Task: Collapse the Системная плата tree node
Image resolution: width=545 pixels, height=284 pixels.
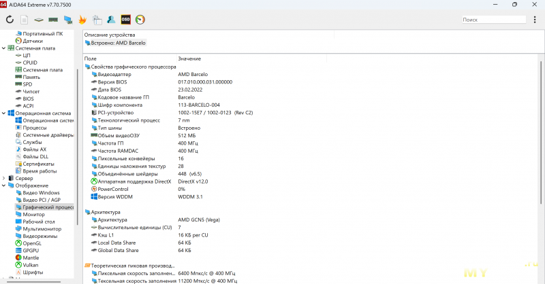Action: pos(4,48)
